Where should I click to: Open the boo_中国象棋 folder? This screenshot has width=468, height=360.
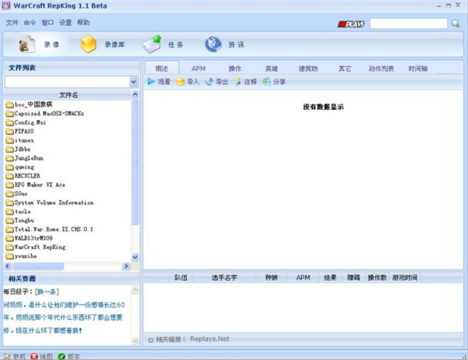coord(29,104)
